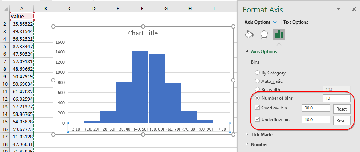Click the Select All corner triangle
Image resolution: width=360 pixels, height=152 pixels.
6,9
